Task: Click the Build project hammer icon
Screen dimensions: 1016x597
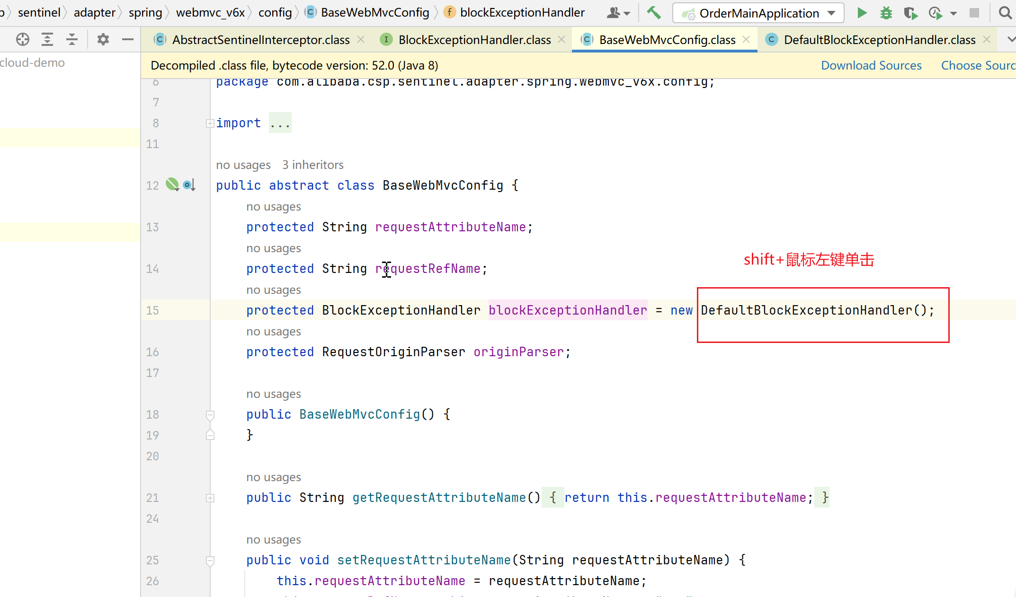Action: 654,13
